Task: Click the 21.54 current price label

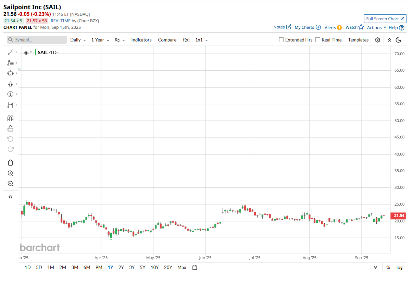Action: 399,216
